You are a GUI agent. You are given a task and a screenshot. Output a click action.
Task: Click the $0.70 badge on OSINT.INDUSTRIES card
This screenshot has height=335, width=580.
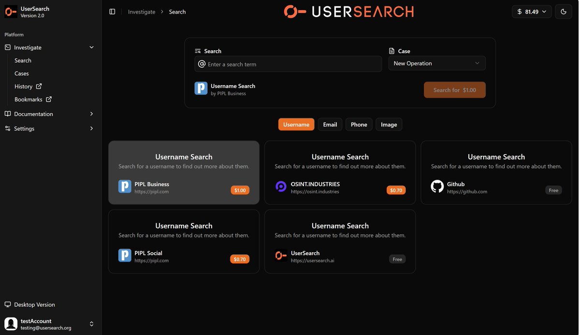click(x=396, y=190)
